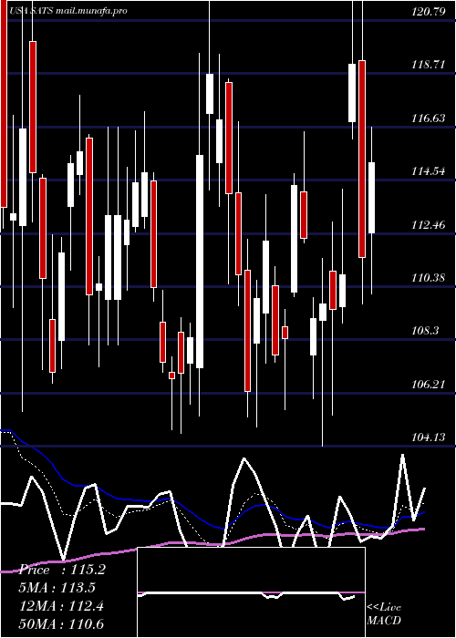456x638 pixels.
Task: Click the 50MA : 110.6 readout
Action: click(61, 623)
